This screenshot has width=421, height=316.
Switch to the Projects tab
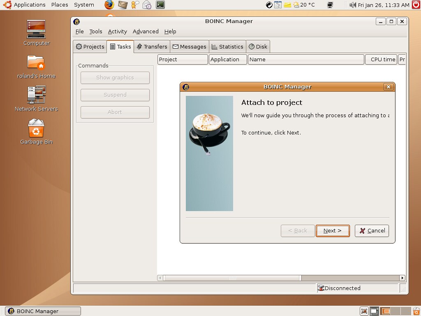tap(90, 46)
